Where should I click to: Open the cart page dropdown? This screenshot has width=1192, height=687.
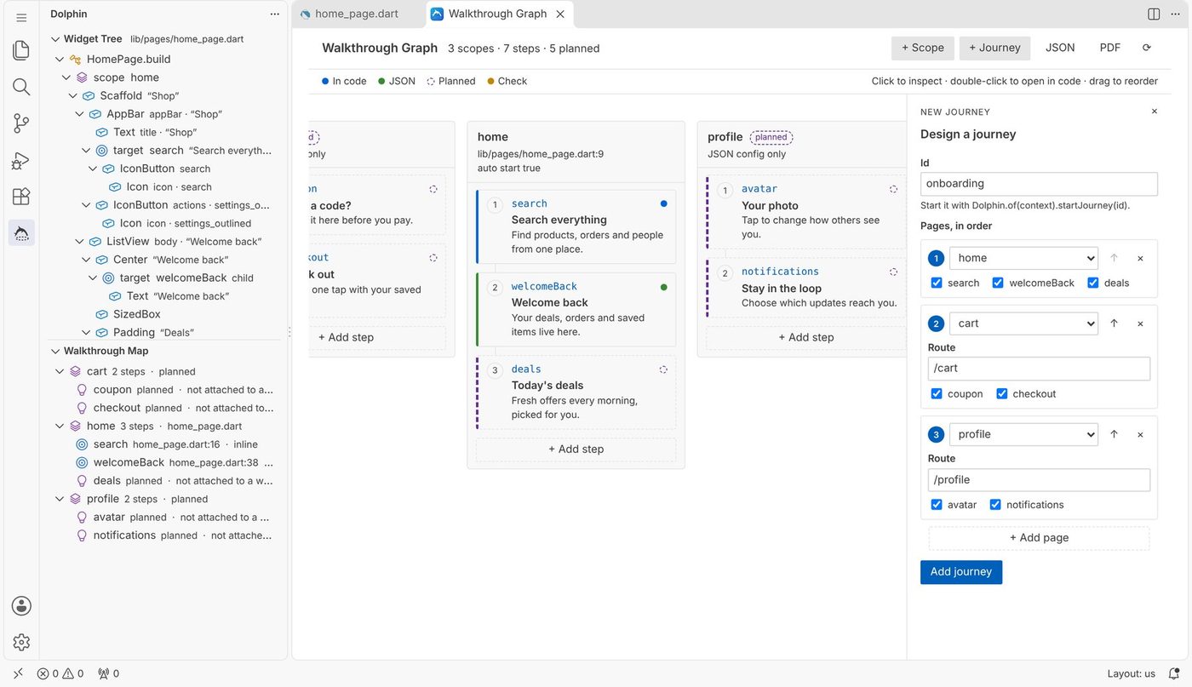1023,323
